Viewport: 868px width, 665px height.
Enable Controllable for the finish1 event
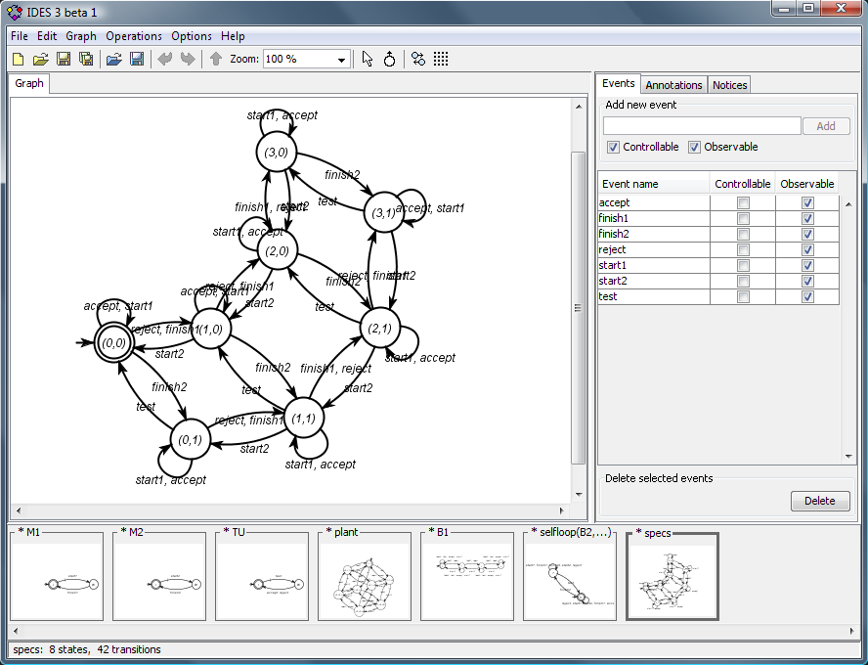click(744, 218)
